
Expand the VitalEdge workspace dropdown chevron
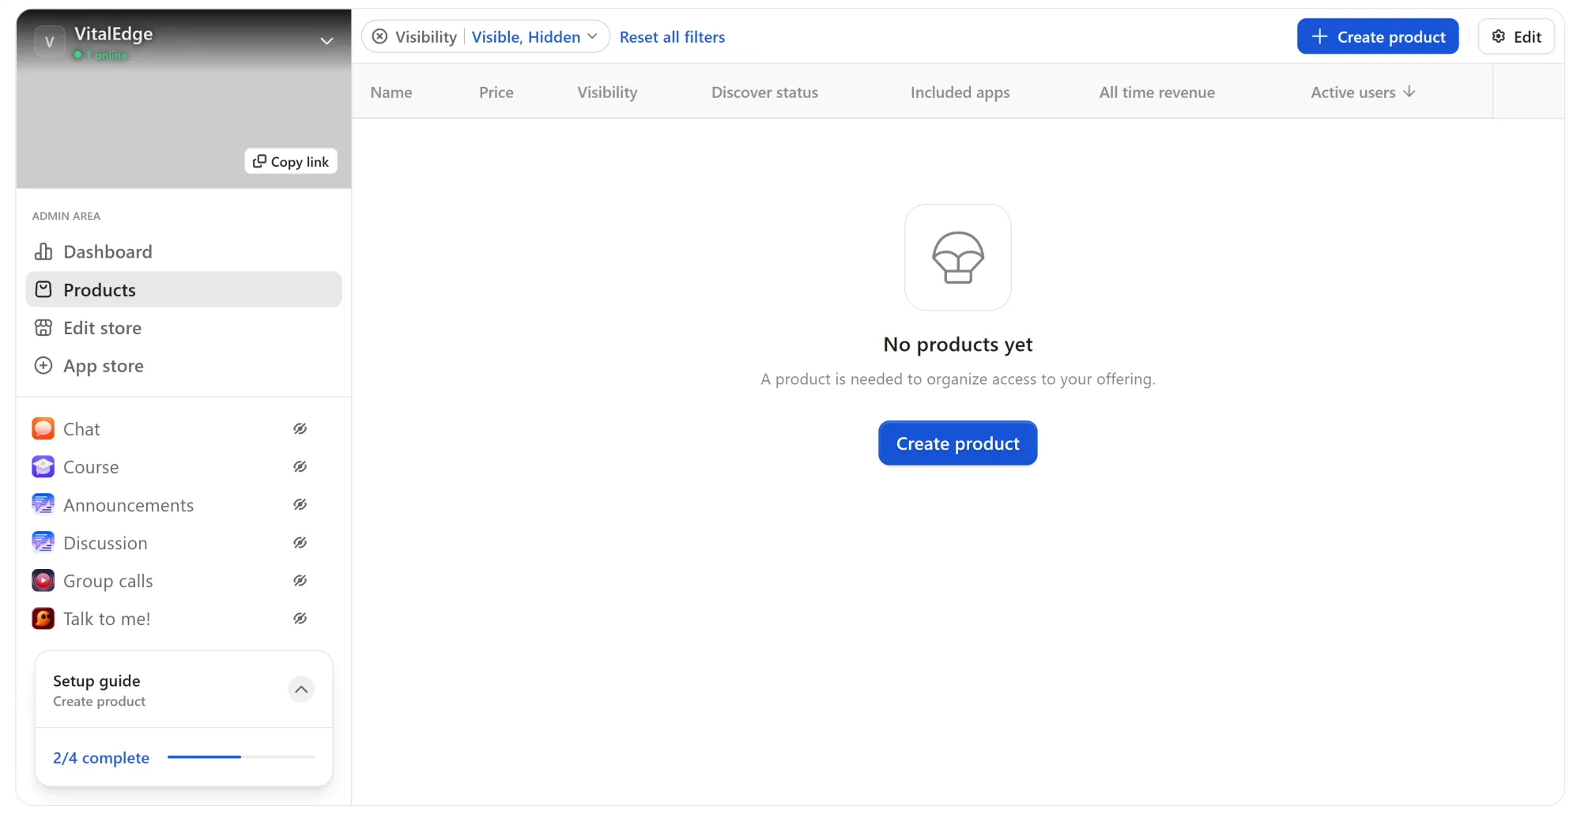click(x=326, y=41)
